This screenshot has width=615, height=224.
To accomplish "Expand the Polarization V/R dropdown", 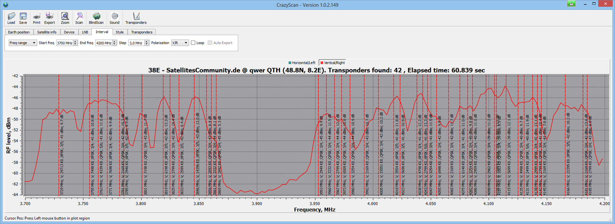I will [180, 43].
